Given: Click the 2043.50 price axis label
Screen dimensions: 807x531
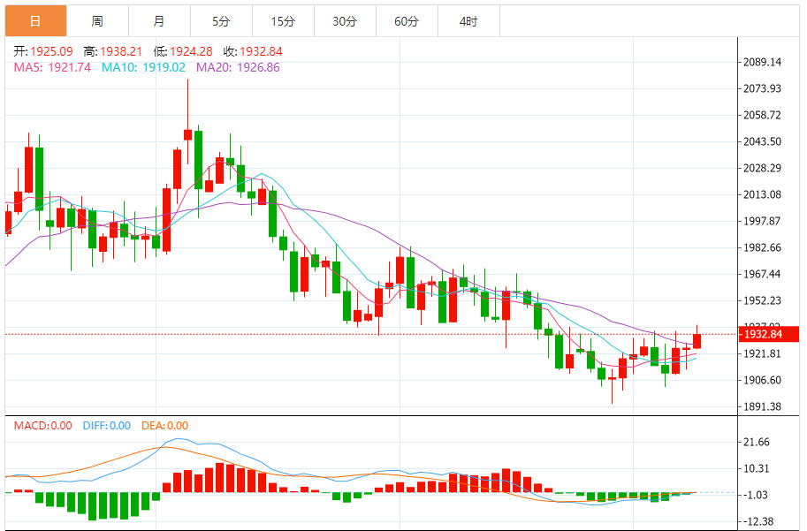Looking at the screenshot, I should [x=762, y=141].
